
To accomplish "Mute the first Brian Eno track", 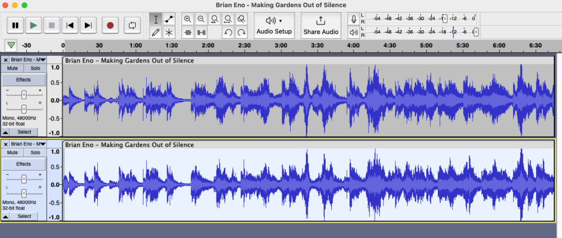I will [13, 68].
